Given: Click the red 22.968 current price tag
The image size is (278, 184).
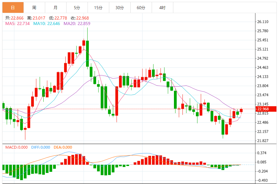Looking at the screenshot, I should (263, 109).
